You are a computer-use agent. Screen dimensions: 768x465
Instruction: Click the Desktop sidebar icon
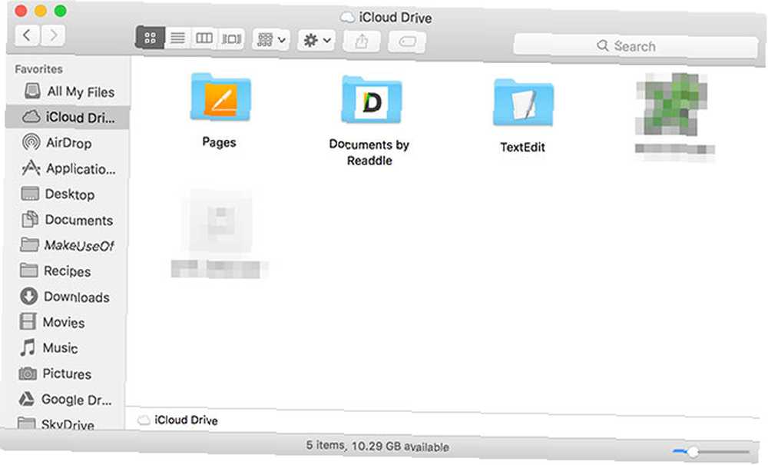(x=30, y=194)
